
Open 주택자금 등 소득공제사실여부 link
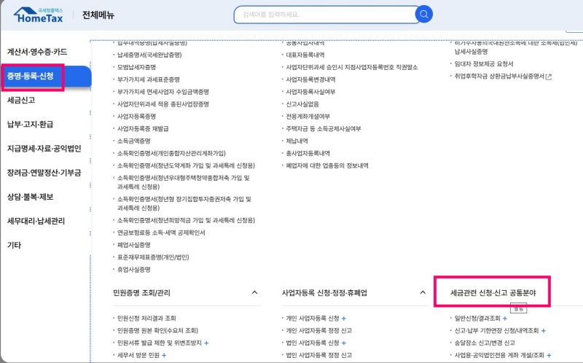pyautogui.click(x=324, y=128)
